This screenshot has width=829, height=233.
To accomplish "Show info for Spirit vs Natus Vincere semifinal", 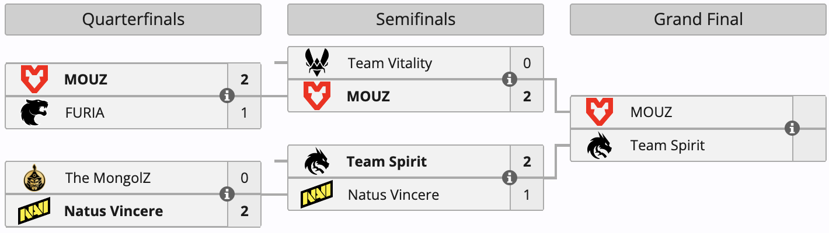I will (x=510, y=177).
